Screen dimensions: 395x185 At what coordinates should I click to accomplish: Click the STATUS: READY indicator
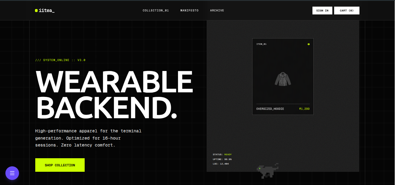point(222,155)
